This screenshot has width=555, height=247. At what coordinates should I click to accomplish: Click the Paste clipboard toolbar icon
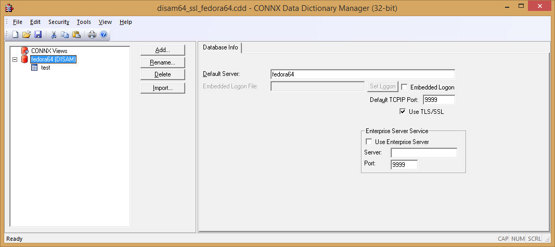(76, 34)
